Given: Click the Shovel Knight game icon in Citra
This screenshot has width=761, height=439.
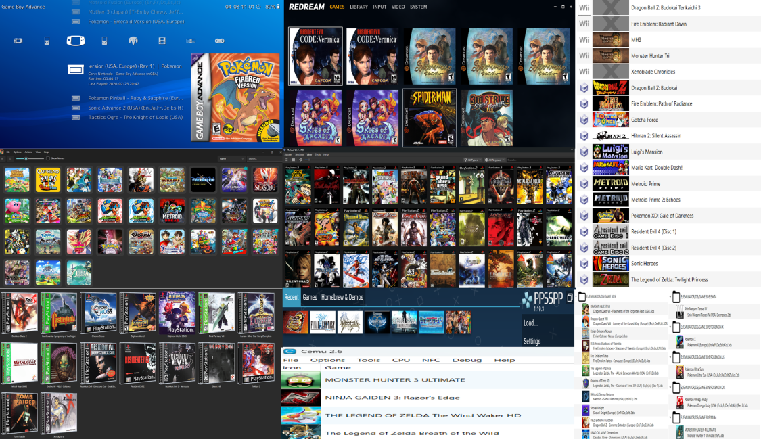Looking at the screenshot, I should click(586, 411).
